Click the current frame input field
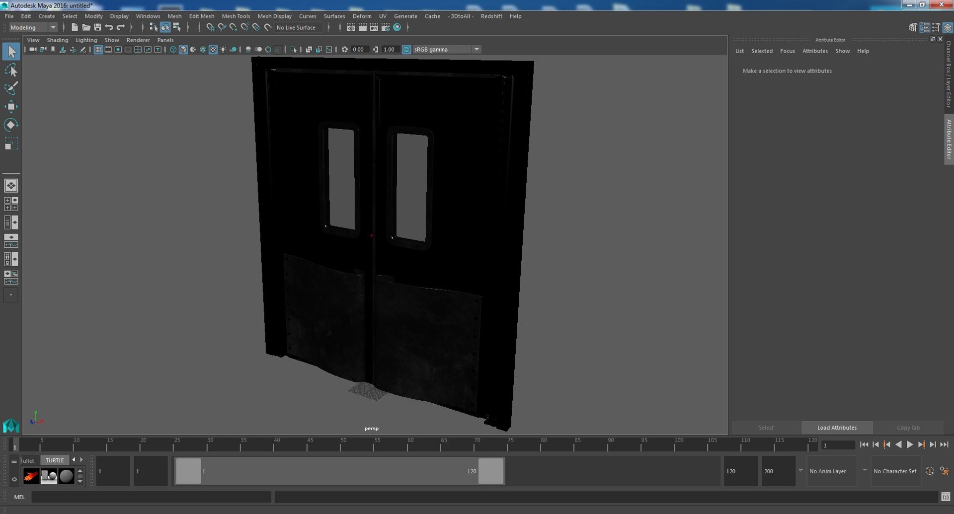Screen dimensions: 954x514 point(838,445)
